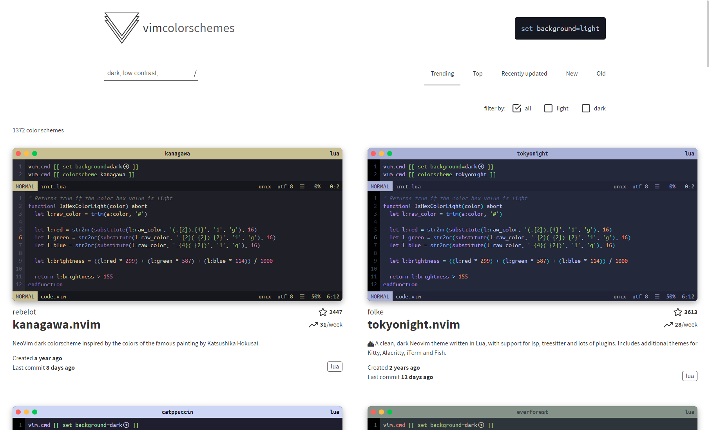This screenshot has height=430, width=710.
Task: Click the vimcolorschemes site title
Action: pyautogui.click(x=188, y=28)
